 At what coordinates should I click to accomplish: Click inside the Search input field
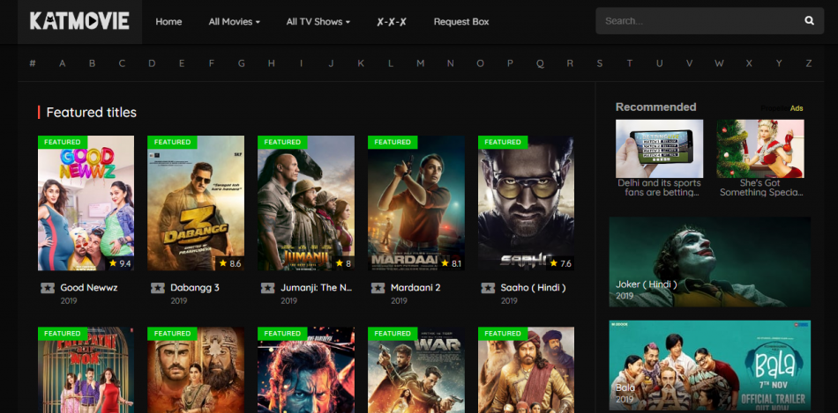tap(697, 20)
